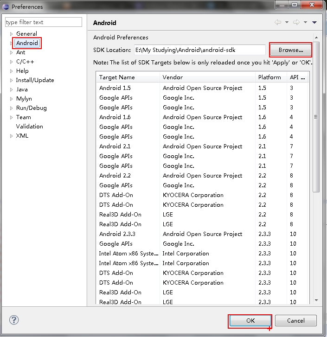Click the SDK Location path field
Image resolution: width=327 pixels, height=337 pixels.
[199, 50]
